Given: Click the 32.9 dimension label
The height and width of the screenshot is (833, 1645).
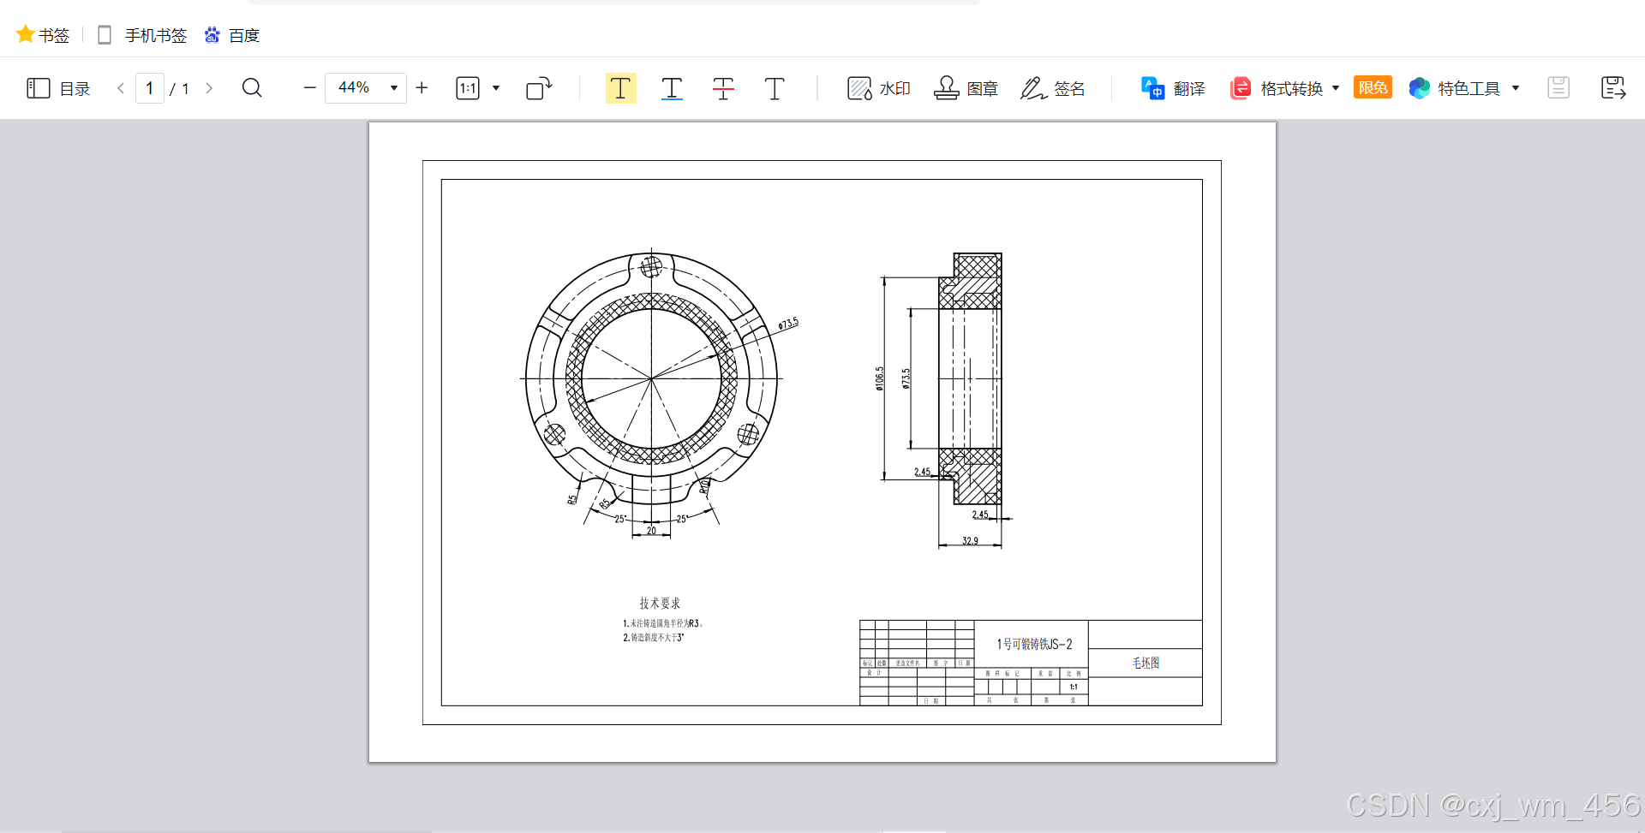Looking at the screenshot, I should pos(970,540).
